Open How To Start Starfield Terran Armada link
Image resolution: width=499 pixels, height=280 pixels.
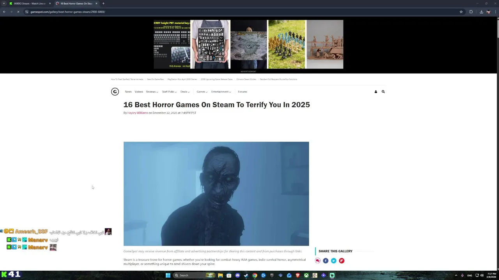pos(127,79)
